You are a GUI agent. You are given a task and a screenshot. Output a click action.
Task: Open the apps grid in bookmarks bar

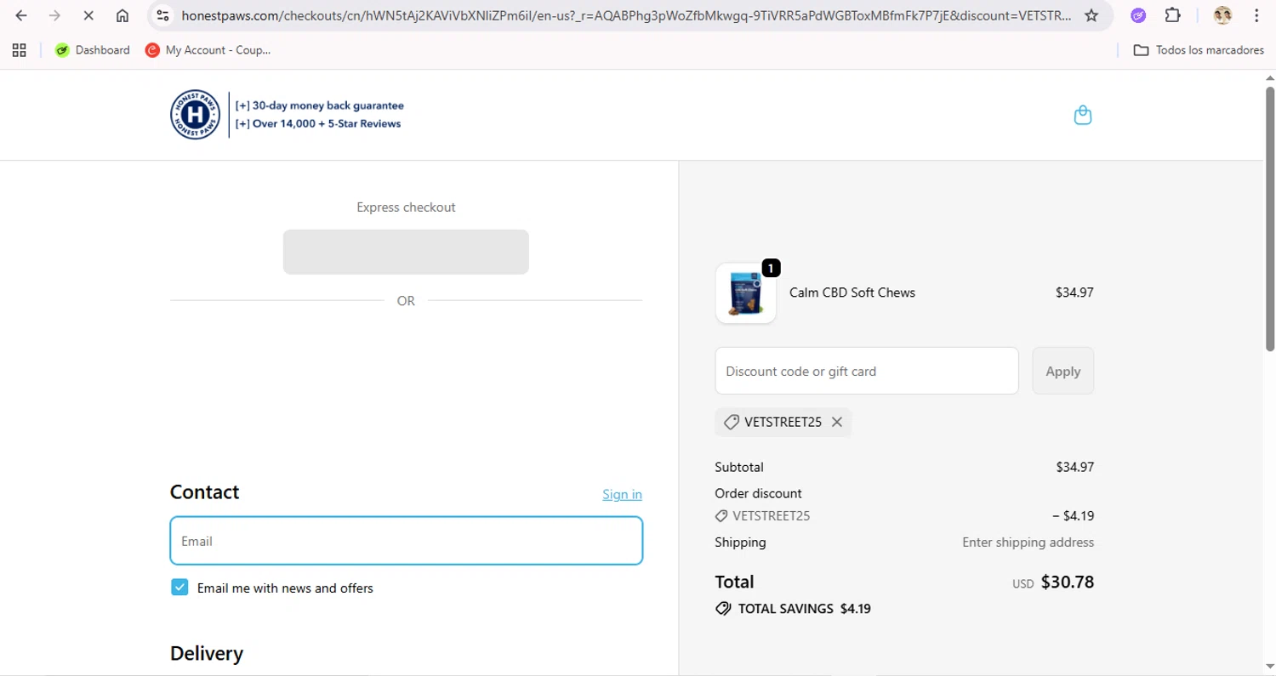coord(19,50)
